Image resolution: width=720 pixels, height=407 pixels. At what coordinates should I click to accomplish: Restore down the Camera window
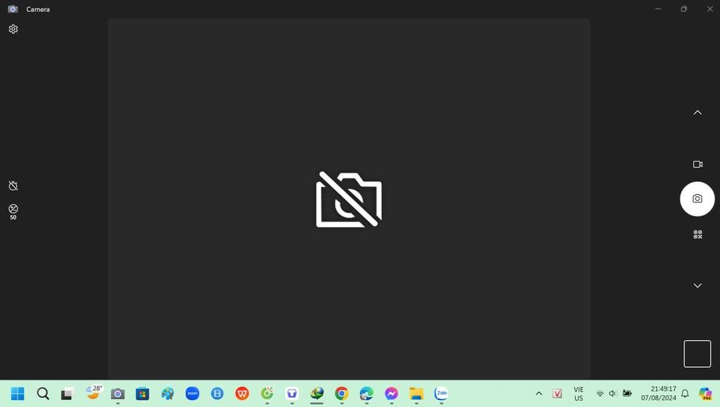tap(683, 8)
